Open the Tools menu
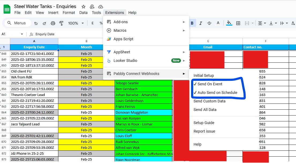The image size is (296, 163). (x=96, y=13)
